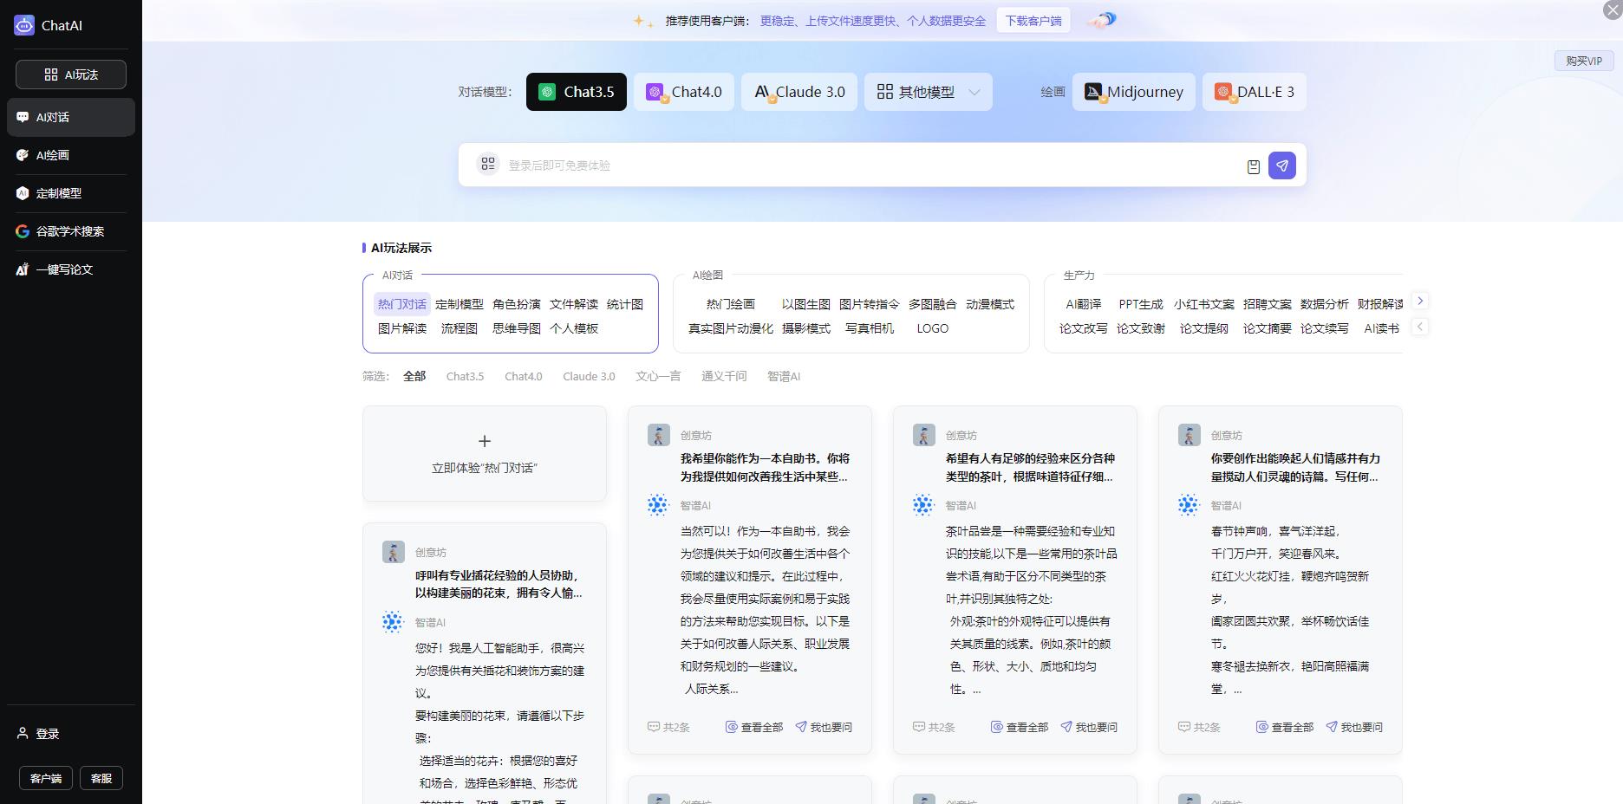Filter examples by 文心一言
The image size is (1623, 804).
click(657, 376)
